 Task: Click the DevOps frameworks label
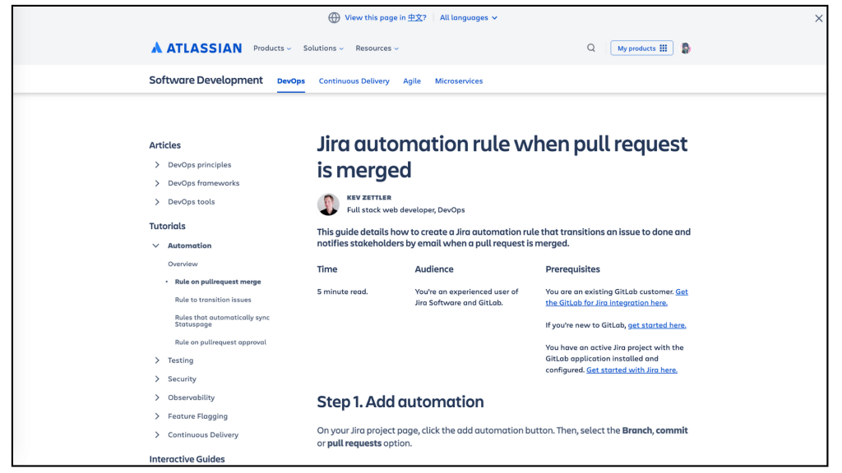click(204, 183)
